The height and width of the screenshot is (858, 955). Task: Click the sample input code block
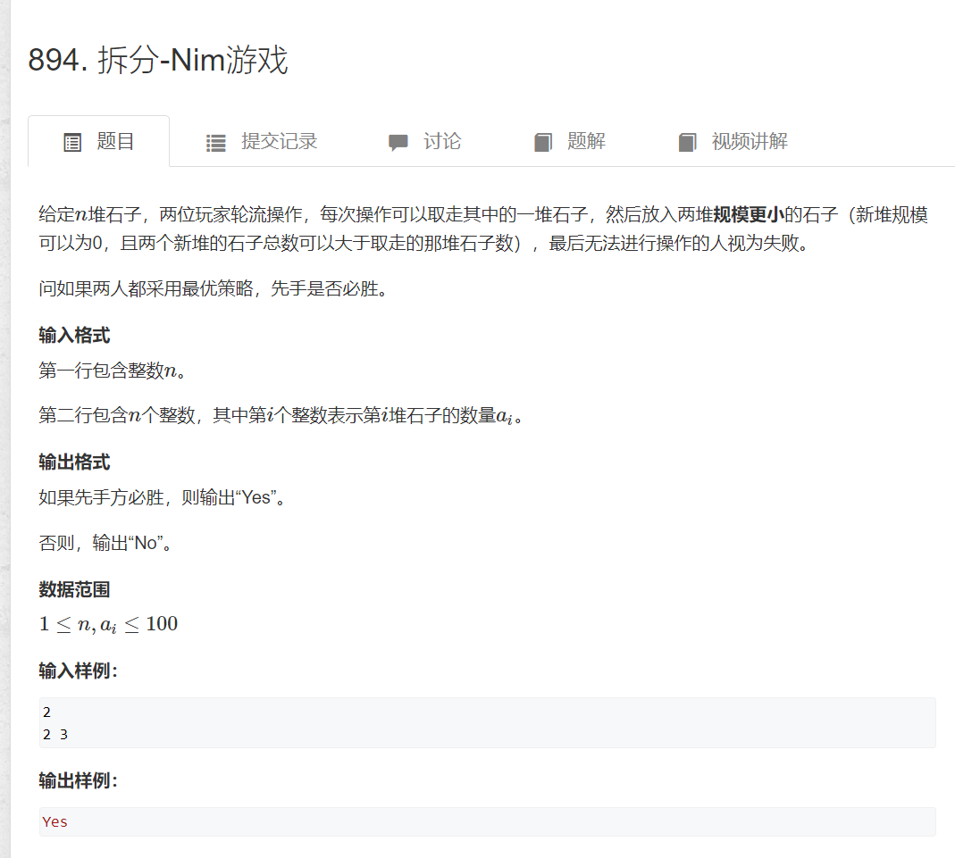point(487,723)
